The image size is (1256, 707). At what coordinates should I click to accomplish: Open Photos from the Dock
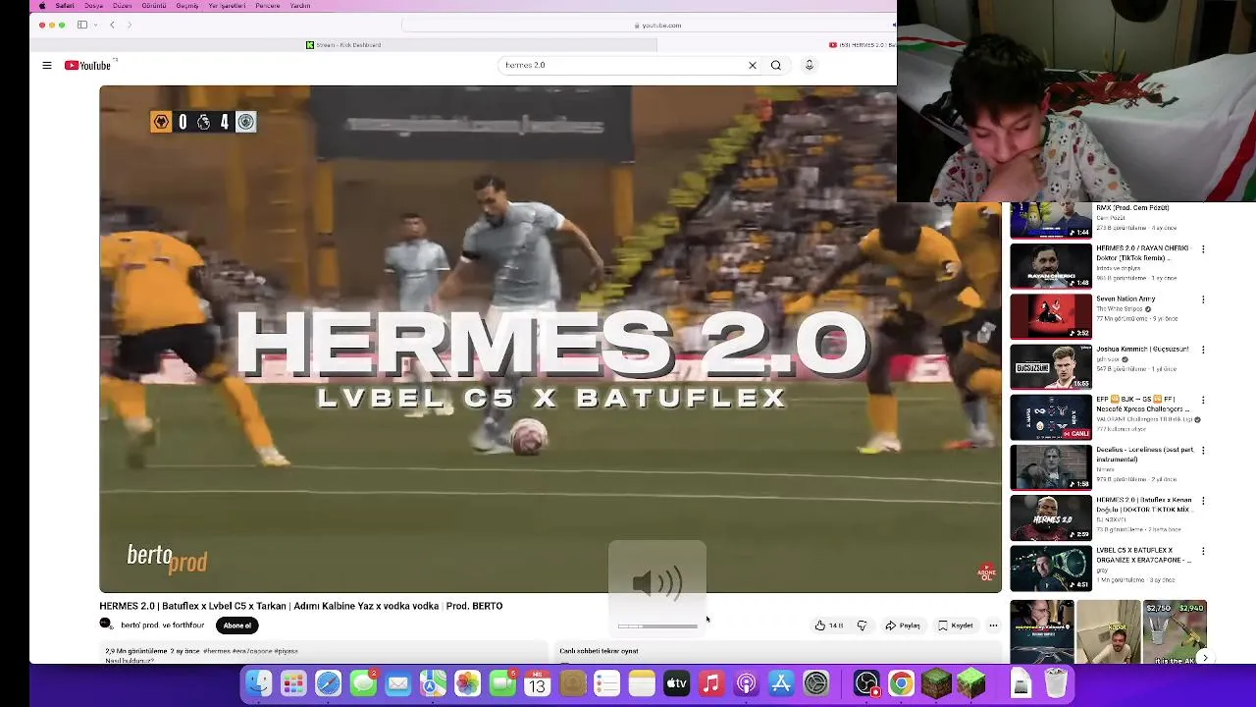(468, 683)
